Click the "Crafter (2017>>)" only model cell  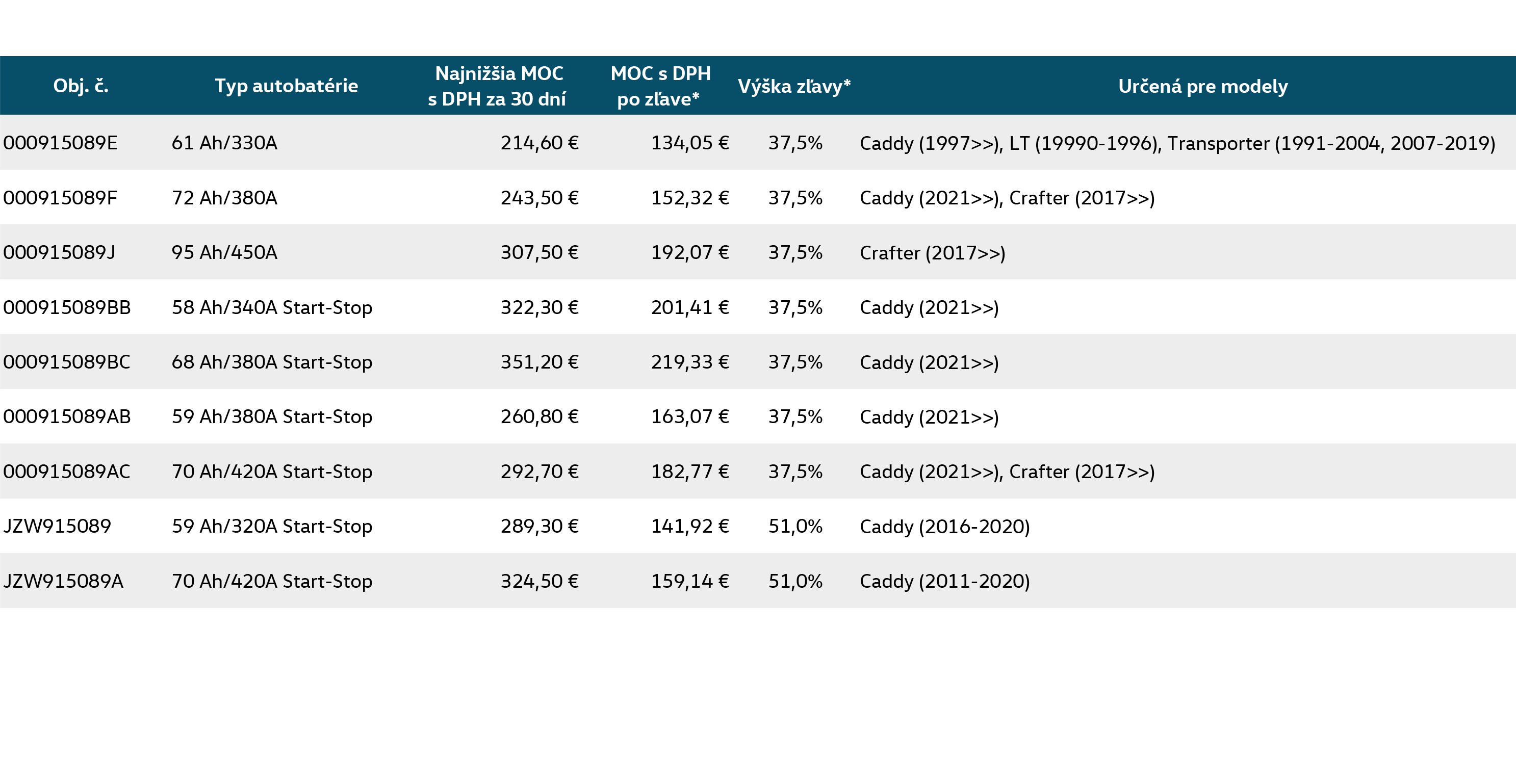coord(932,253)
